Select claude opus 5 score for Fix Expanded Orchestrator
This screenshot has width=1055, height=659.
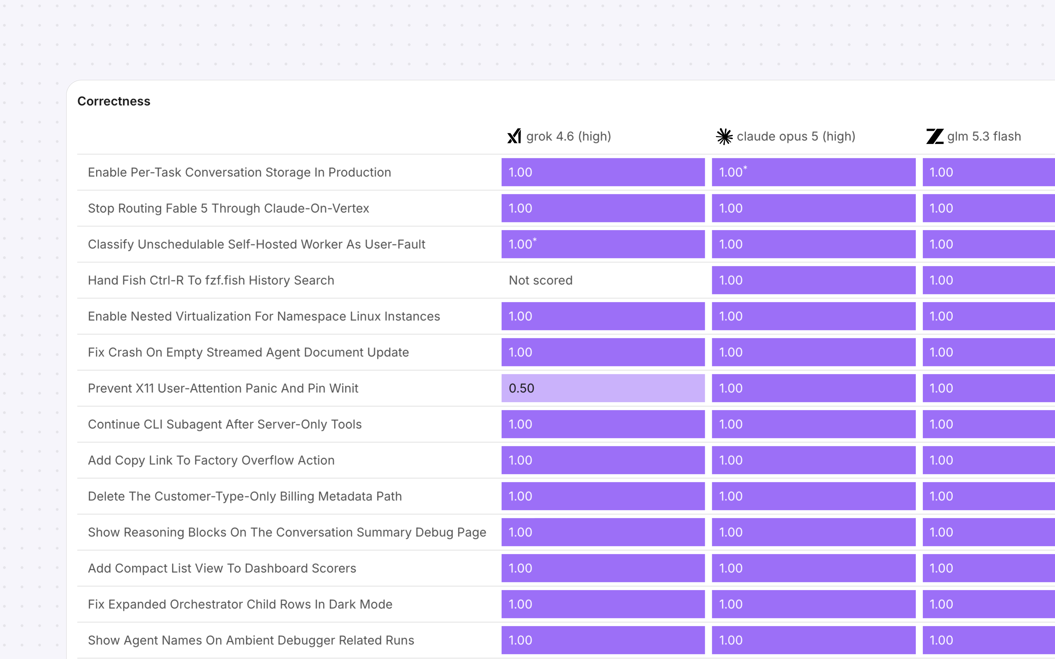(814, 604)
